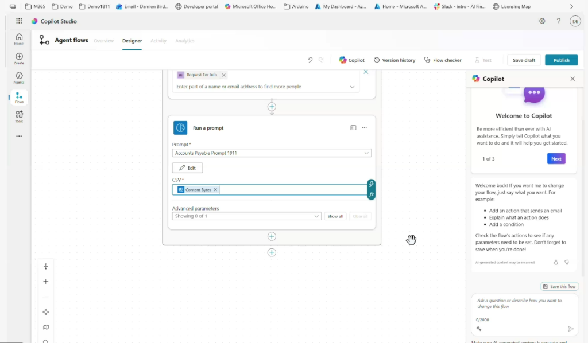Screen dimensions: 588x343
Task: Click the zoom in plus icon
Action: tap(46, 282)
